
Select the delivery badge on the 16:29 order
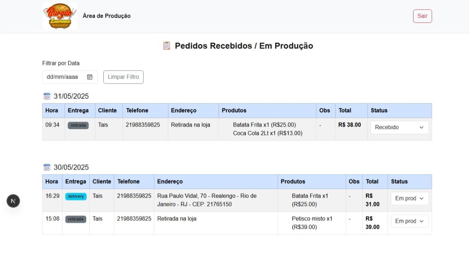(76, 196)
